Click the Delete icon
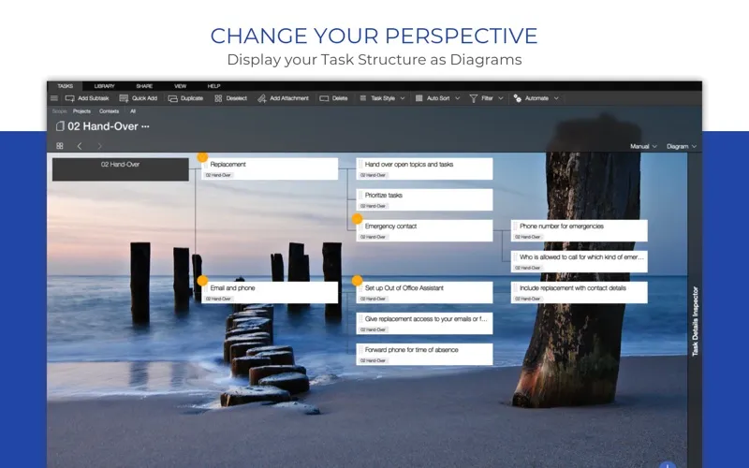The image size is (749, 468). coord(324,98)
